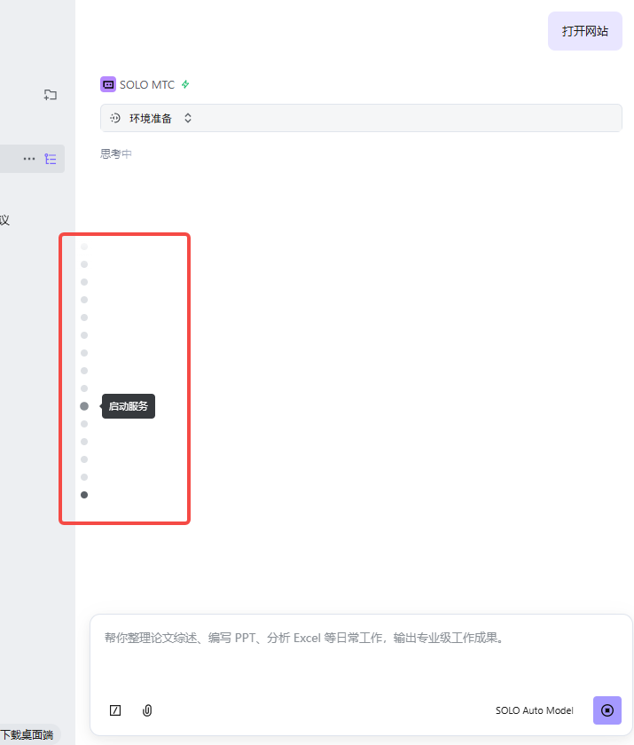The width and height of the screenshot is (634, 745).
Task: Click the SOLO MTC agent name
Action: [147, 85]
